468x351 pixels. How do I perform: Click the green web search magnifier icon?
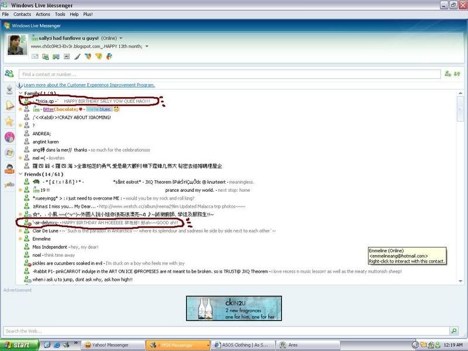(454, 331)
